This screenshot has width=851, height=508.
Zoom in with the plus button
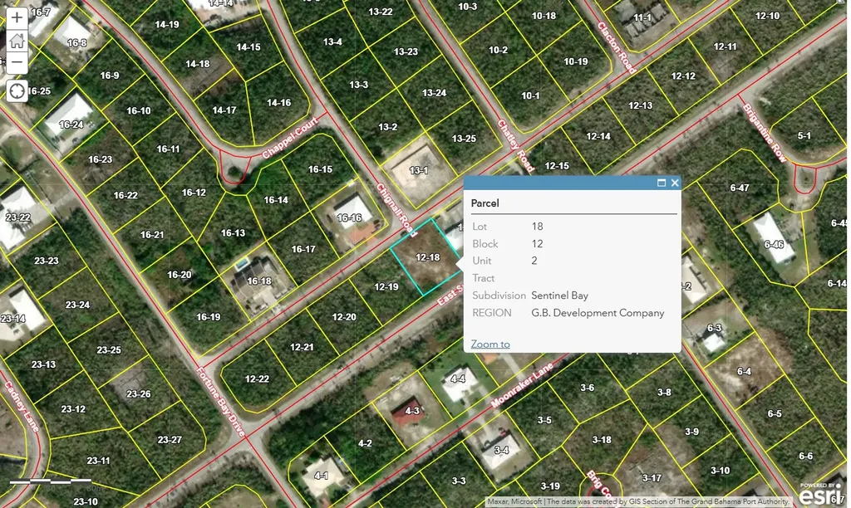[x=17, y=18]
